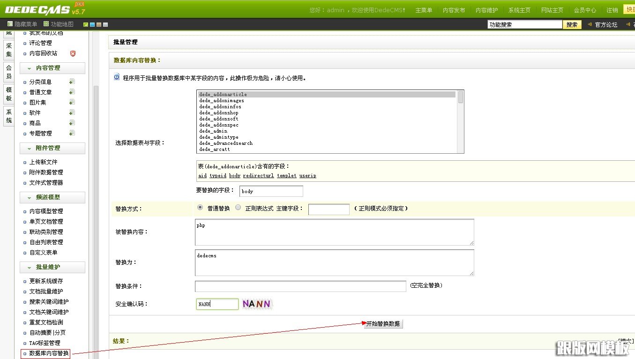This screenshot has height=359, width=635.
Task: Click the add icon next to 图片集
Action: [72, 102]
